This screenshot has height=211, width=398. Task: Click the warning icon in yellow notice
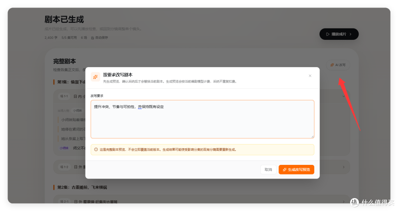(96, 149)
